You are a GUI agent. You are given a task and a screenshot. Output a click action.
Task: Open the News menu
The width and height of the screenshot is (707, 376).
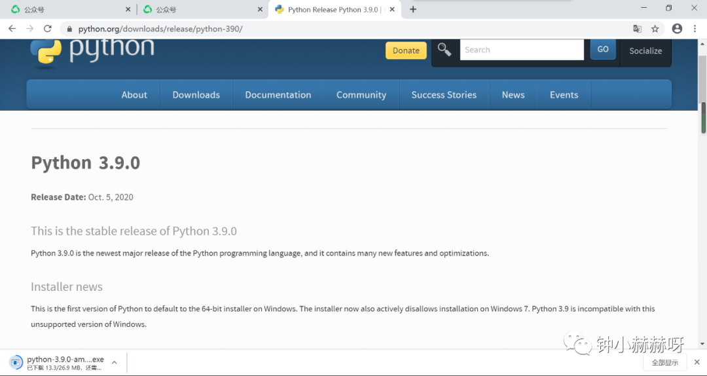[x=513, y=95]
